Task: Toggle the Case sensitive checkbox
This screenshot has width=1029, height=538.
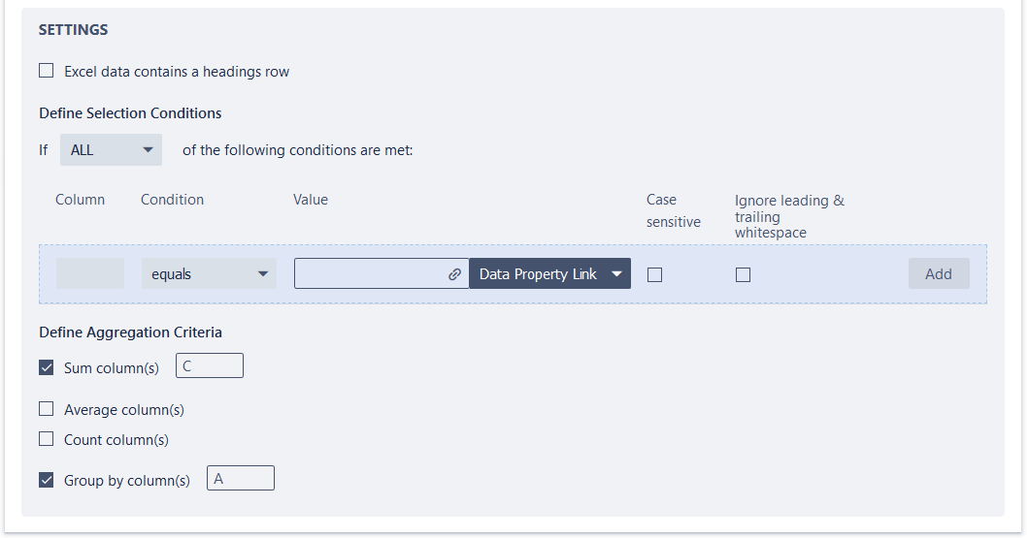Action: point(655,274)
